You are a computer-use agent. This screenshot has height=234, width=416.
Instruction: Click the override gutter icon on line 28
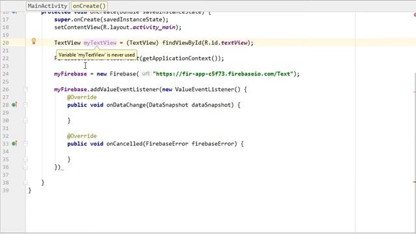[14, 105]
